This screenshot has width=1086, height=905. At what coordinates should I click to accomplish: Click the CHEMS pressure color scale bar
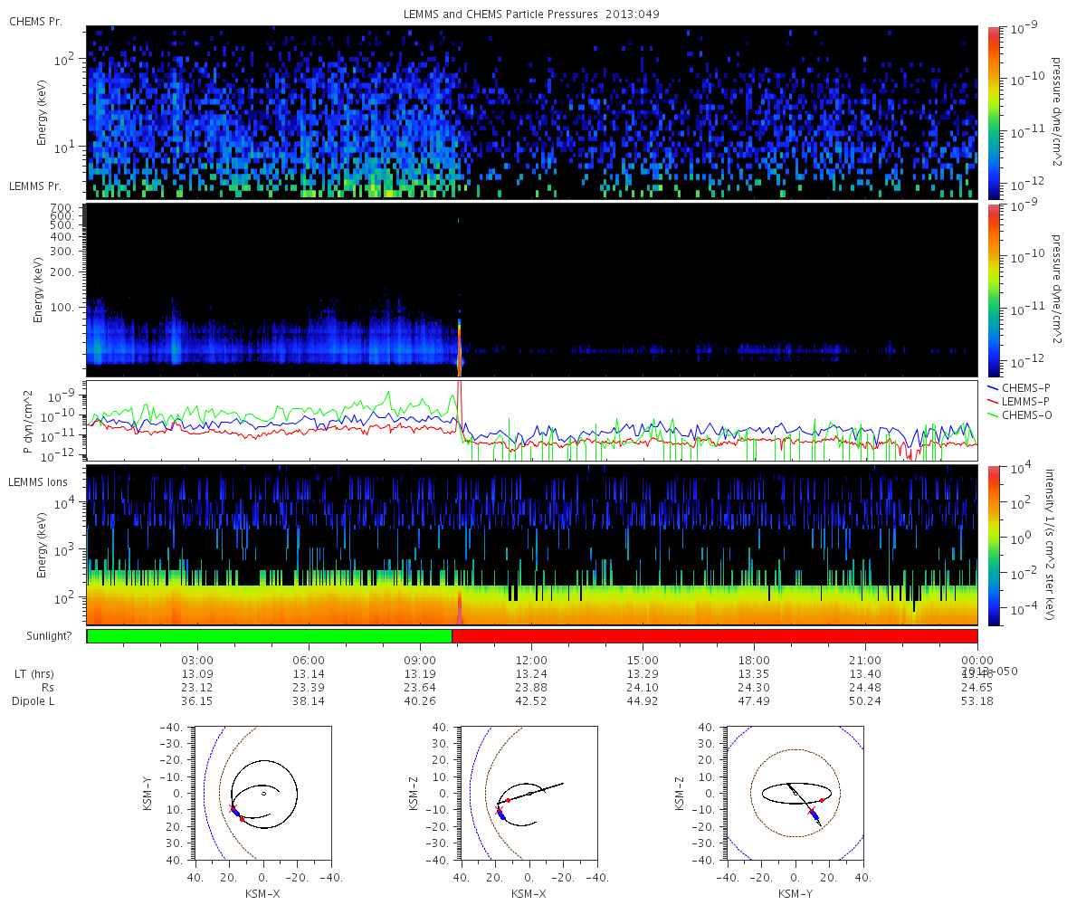point(994,113)
